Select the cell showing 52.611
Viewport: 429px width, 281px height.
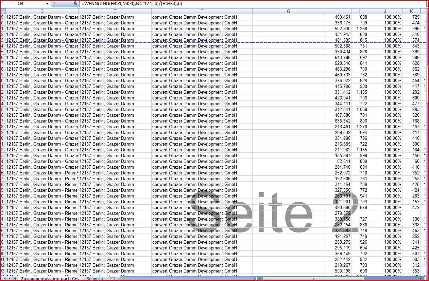338,161
